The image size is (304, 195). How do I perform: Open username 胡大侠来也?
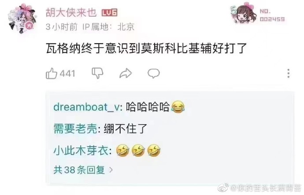point(71,13)
